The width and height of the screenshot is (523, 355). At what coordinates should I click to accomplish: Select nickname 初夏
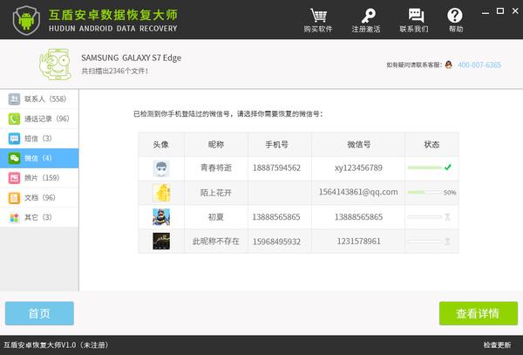216,217
